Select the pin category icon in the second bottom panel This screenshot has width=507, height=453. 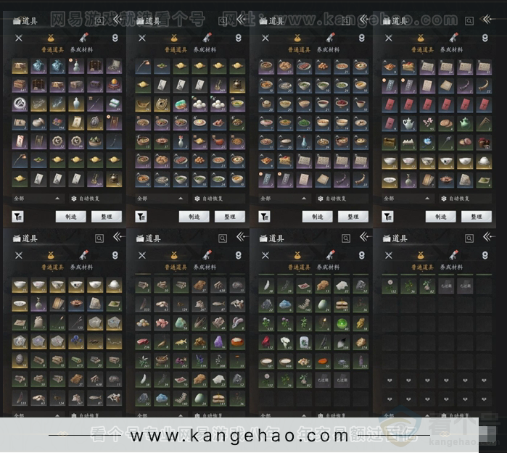(x=239, y=256)
